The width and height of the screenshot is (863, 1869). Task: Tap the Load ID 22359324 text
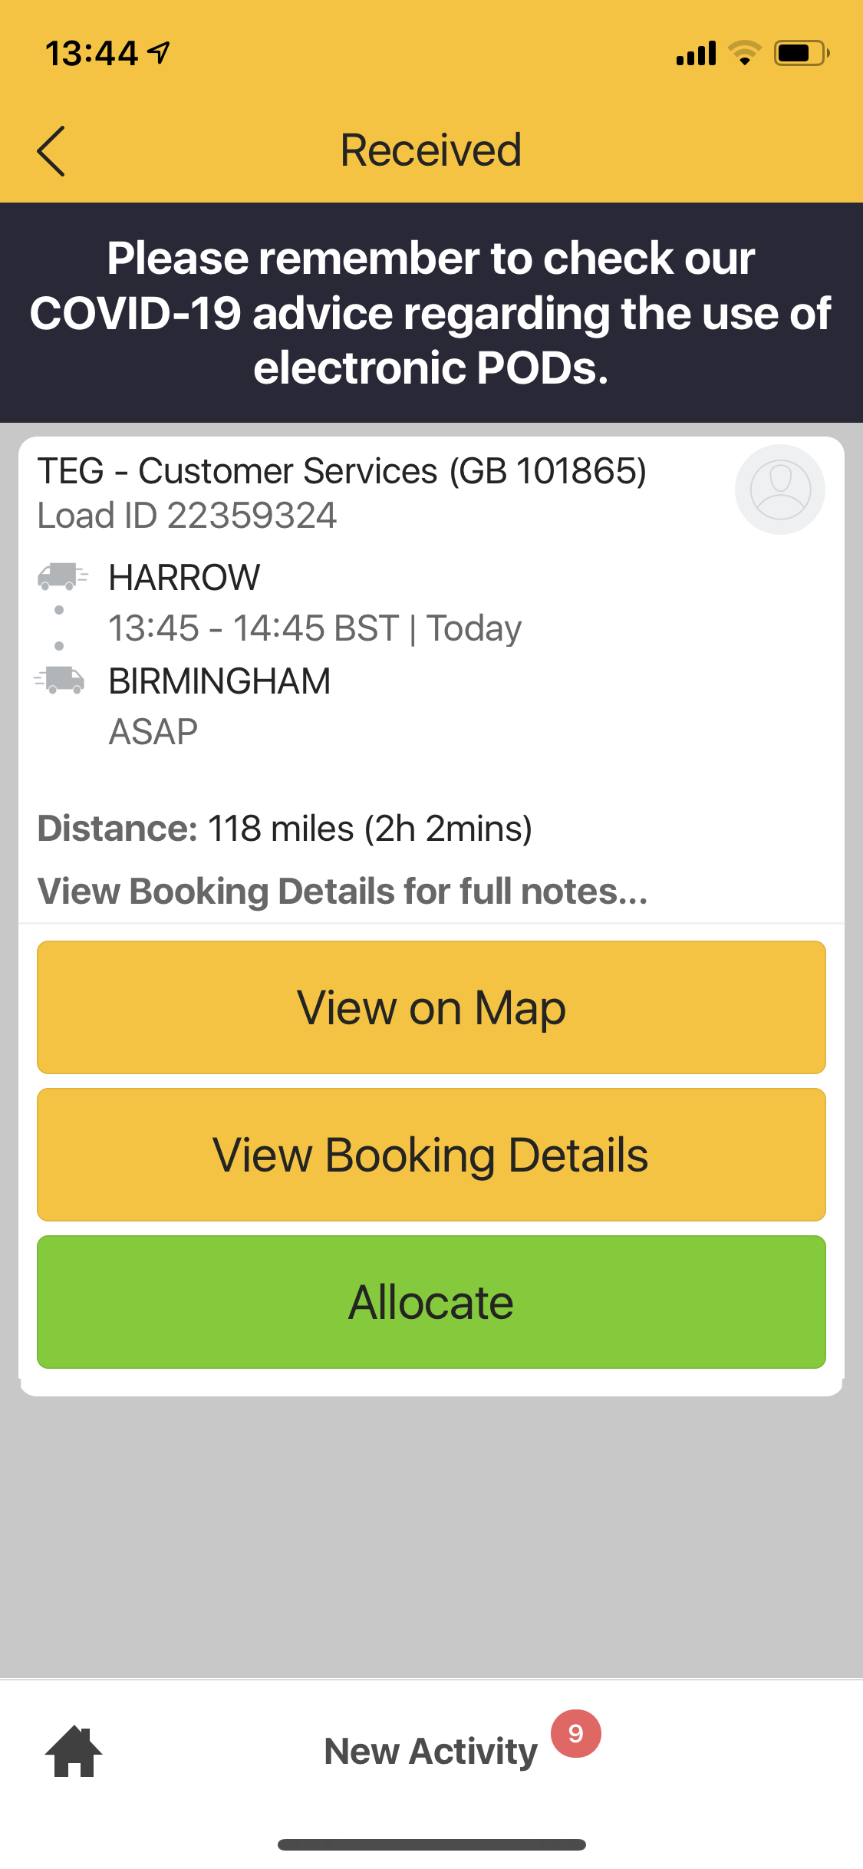[187, 516]
